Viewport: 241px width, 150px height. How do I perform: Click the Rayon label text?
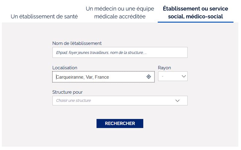tap(164, 68)
